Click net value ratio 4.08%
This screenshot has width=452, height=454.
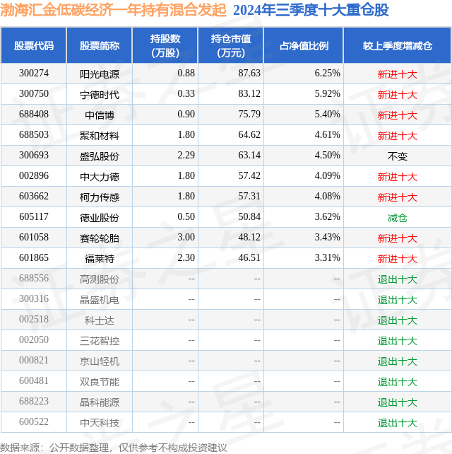pyautogui.click(x=328, y=197)
